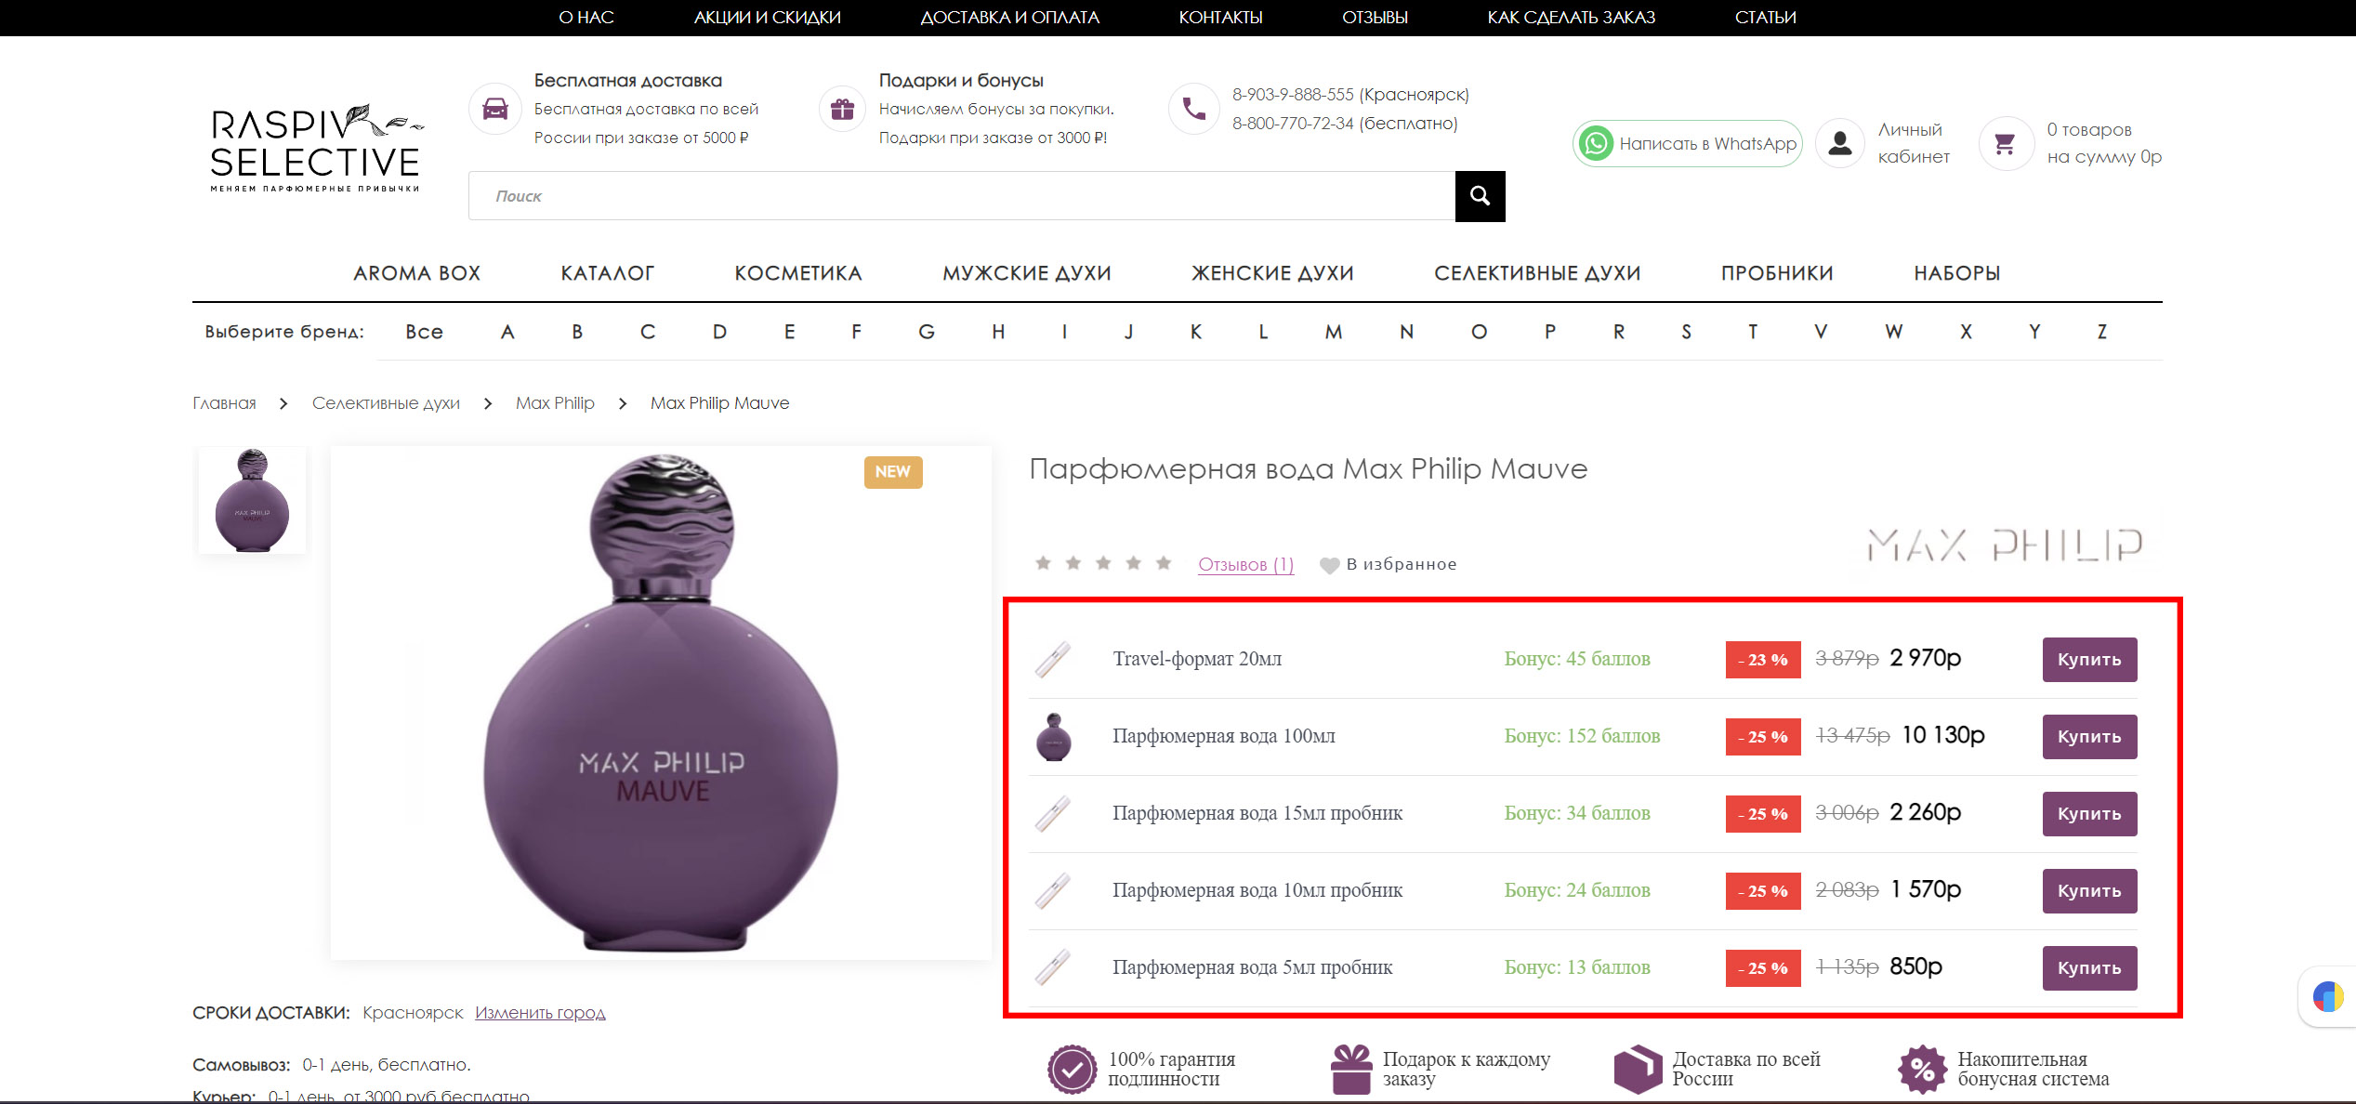Viewport: 2356px width, 1104px height.
Task: Add to favorites with heart icon
Action: click(x=1330, y=565)
